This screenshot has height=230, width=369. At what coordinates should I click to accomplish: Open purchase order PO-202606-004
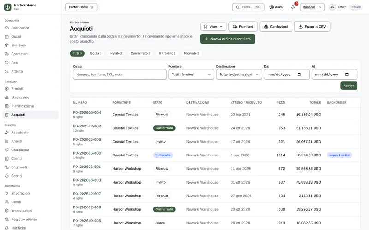(87, 112)
